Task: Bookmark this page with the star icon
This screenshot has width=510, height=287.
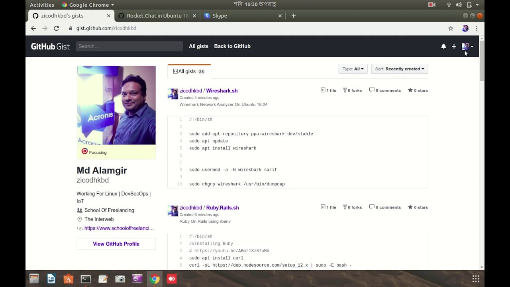Action: (451, 28)
